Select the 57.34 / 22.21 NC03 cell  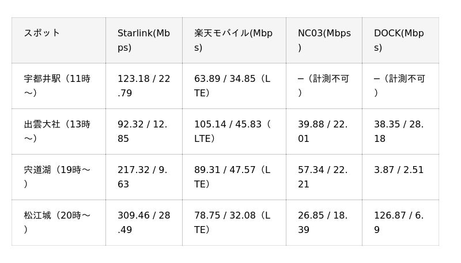[x=324, y=177]
